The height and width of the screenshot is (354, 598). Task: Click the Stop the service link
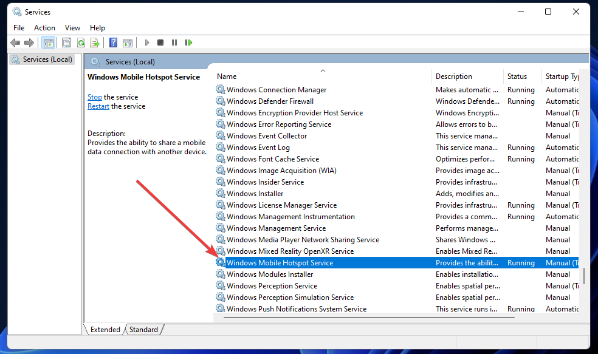94,97
